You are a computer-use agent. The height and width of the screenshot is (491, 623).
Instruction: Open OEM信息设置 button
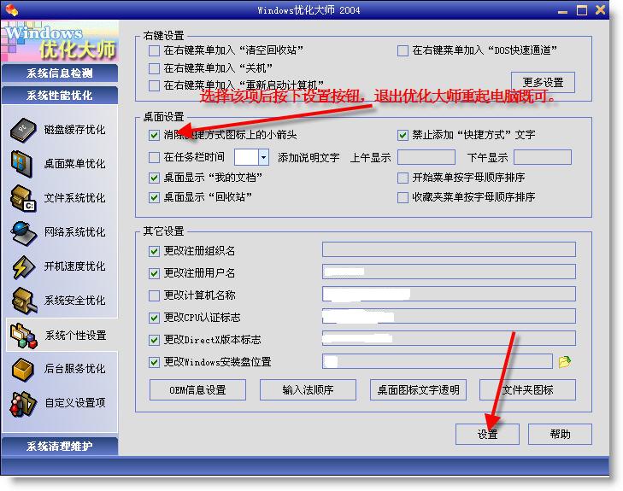(x=197, y=389)
